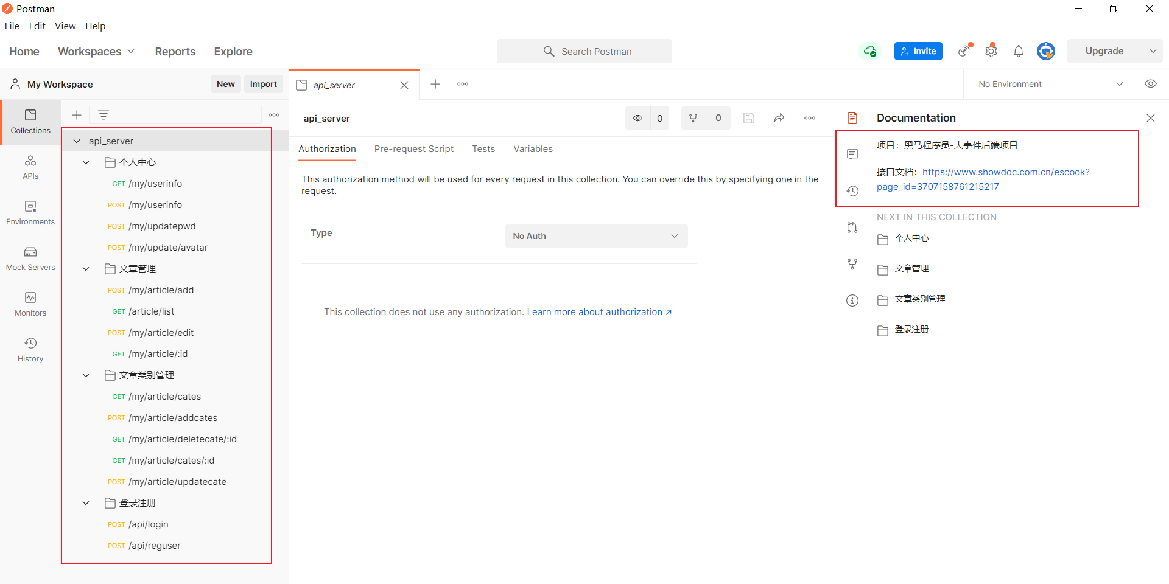Screen dimensions: 1169x584
Task: Select the Authorization tab
Action: (x=327, y=149)
